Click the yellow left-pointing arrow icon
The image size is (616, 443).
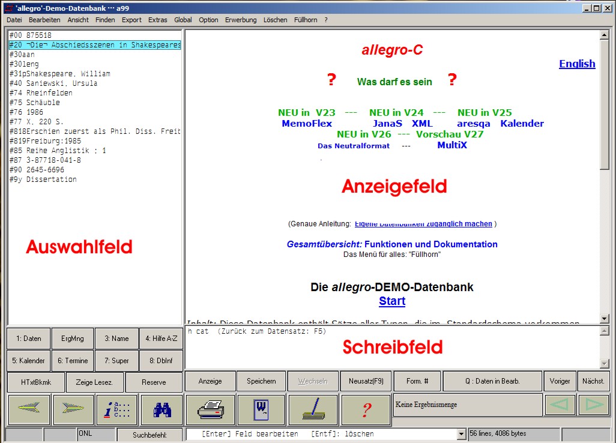pyautogui.click(x=29, y=410)
